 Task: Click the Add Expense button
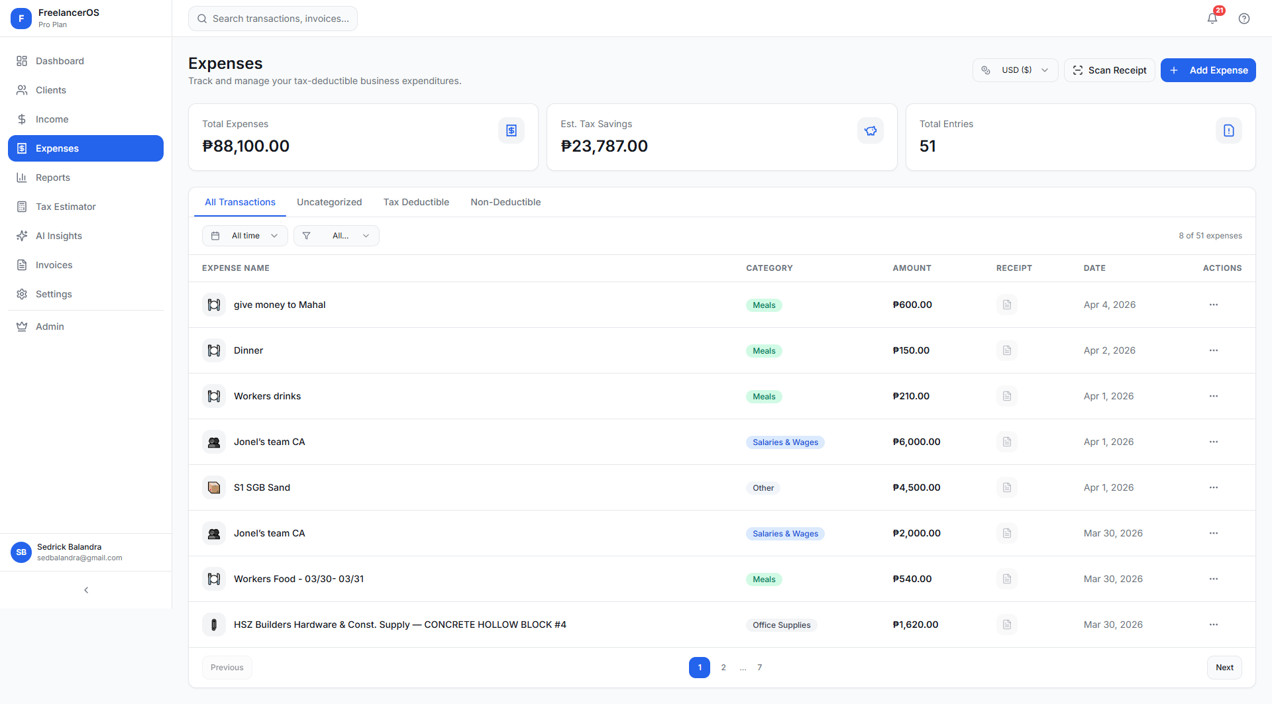point(1208,70)
